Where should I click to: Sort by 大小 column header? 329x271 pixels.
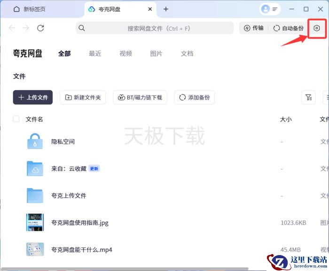click(286, 119)
